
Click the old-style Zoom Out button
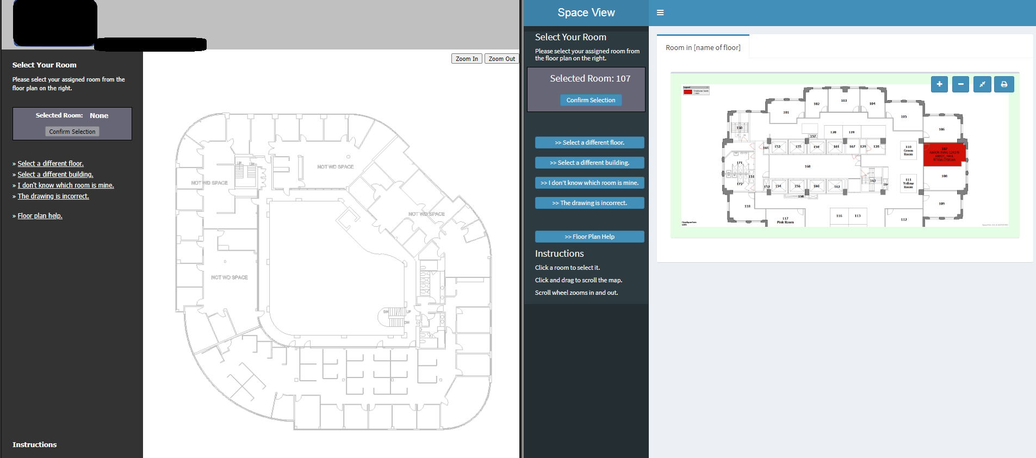point(501,59)
